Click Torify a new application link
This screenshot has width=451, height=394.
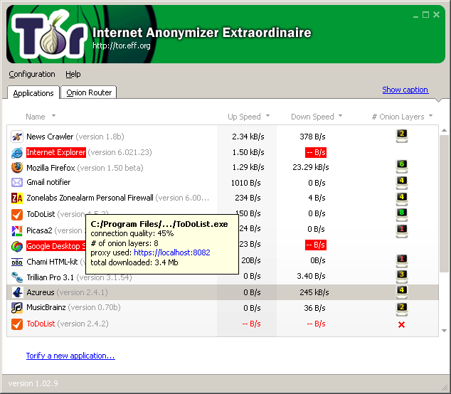tap(70, 356)
